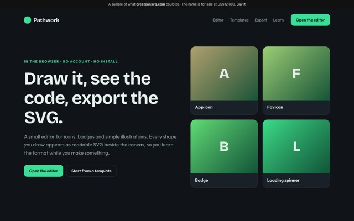Click the Badge card label
This screenshot has width=354, height=221.
coord(201,180)
